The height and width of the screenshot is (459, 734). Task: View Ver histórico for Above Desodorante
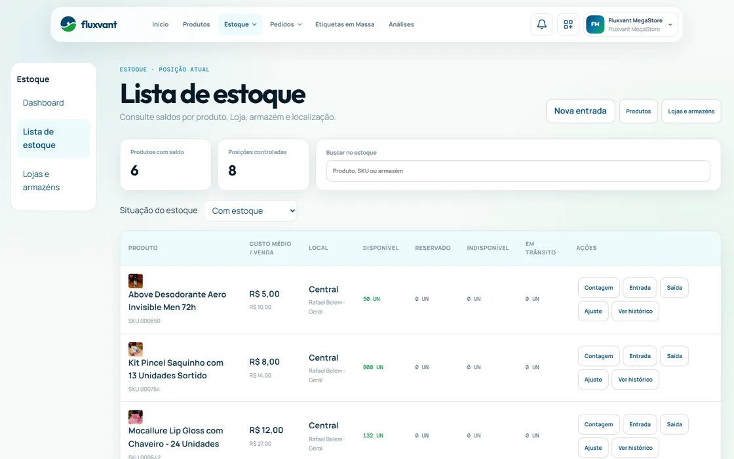[635, 311]
